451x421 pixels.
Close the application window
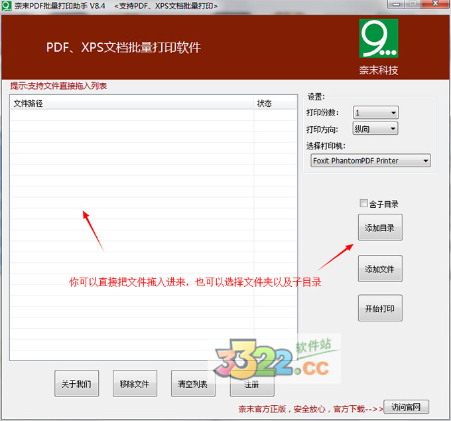tap(436, 4)
